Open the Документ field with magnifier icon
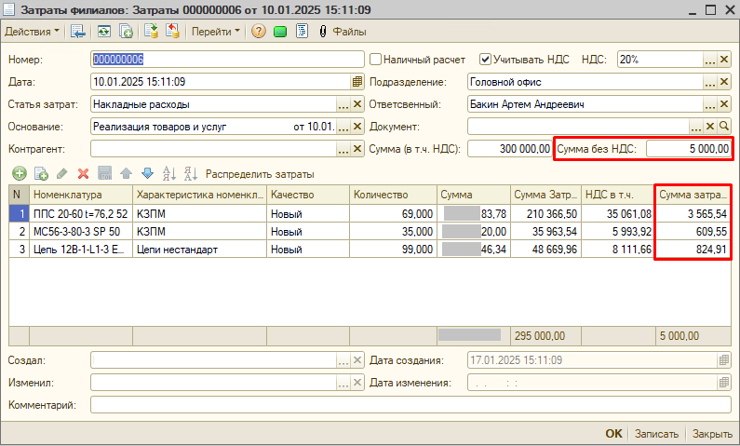Image resolution: width=740 pixels, height=446 pixels. (724, 126)
